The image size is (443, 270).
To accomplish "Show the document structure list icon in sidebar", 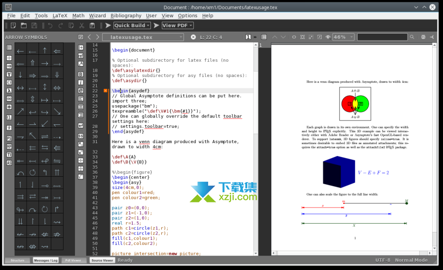I will click(9, 47).
